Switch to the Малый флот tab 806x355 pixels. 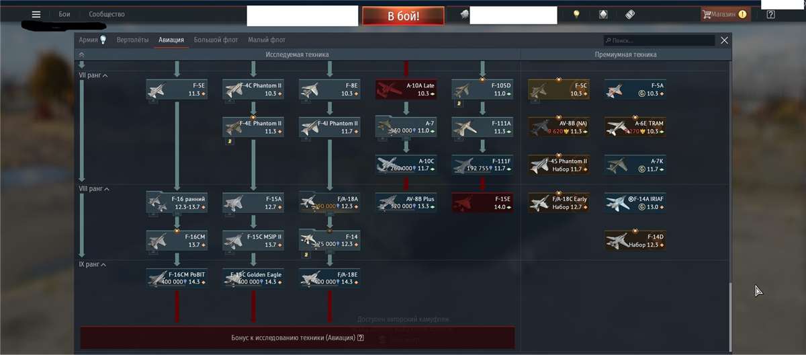click(x=267, y=40)
